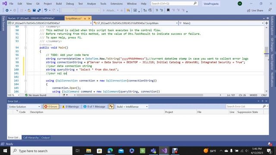Click the Live Share button
276x155 pixels.
pyautogui.click(x=255, y=10)
